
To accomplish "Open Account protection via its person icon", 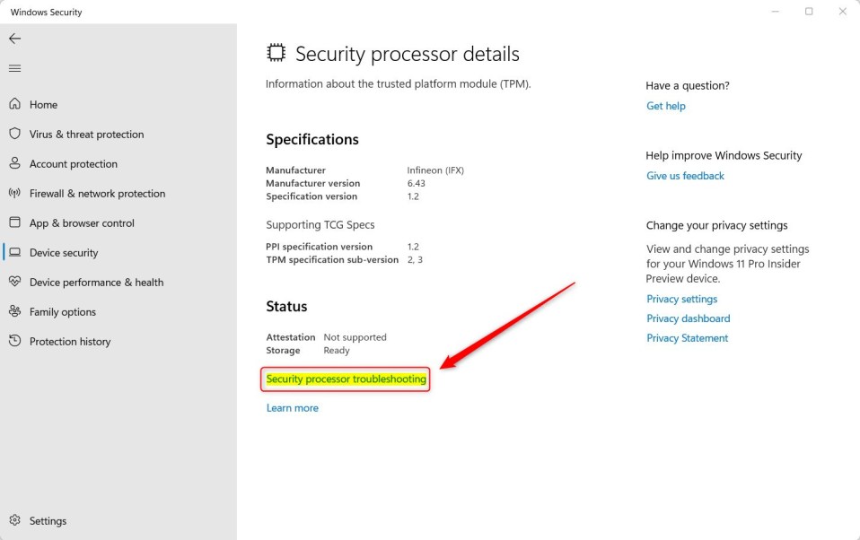I will point(16,163).
